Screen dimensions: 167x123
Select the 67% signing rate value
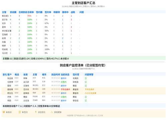[x=47, y=23]
